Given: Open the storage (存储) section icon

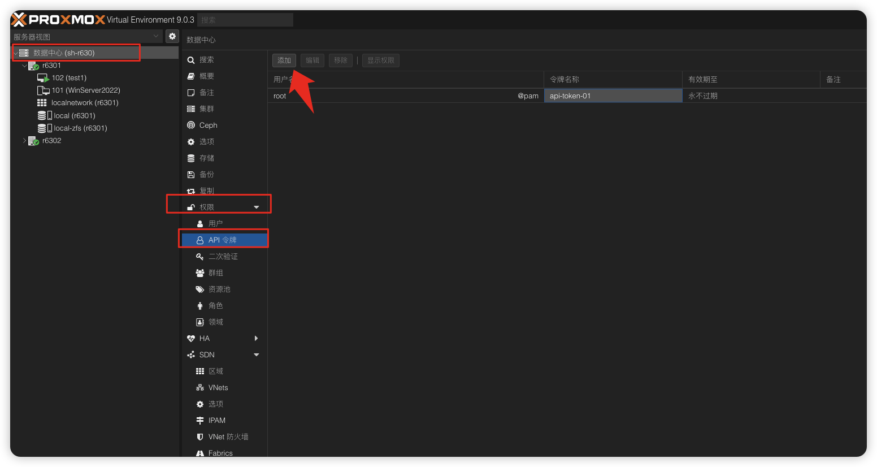Looking at the screenshot, I should point(191,158).
